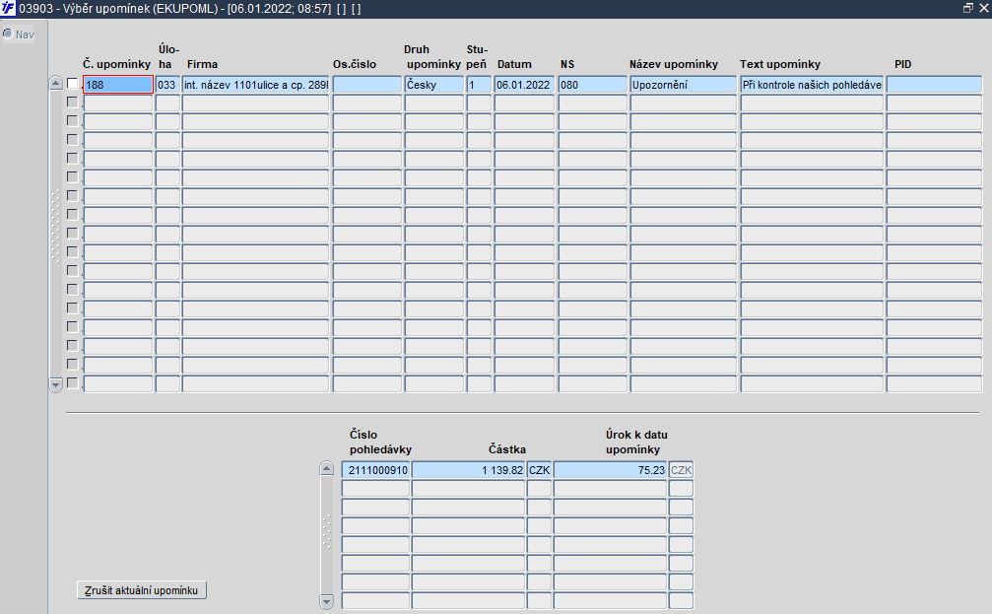Click the NS field 080
Image resolution: width=992 pixels, height=614 pixels.
[593, 84]
